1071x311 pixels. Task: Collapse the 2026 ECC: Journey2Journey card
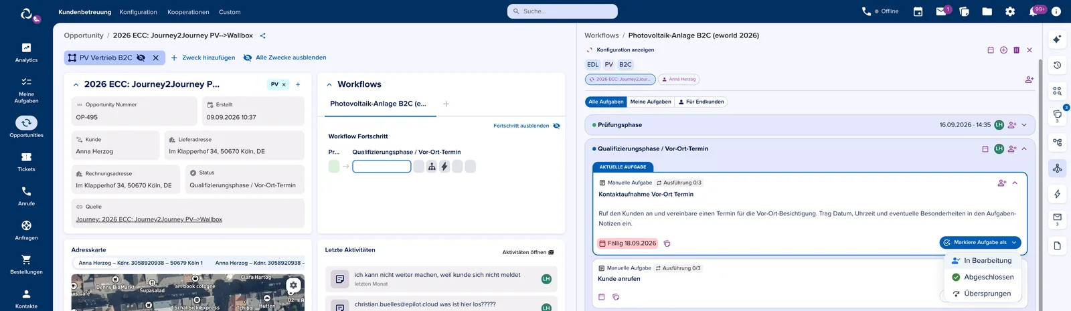click(x=76, y=85)
